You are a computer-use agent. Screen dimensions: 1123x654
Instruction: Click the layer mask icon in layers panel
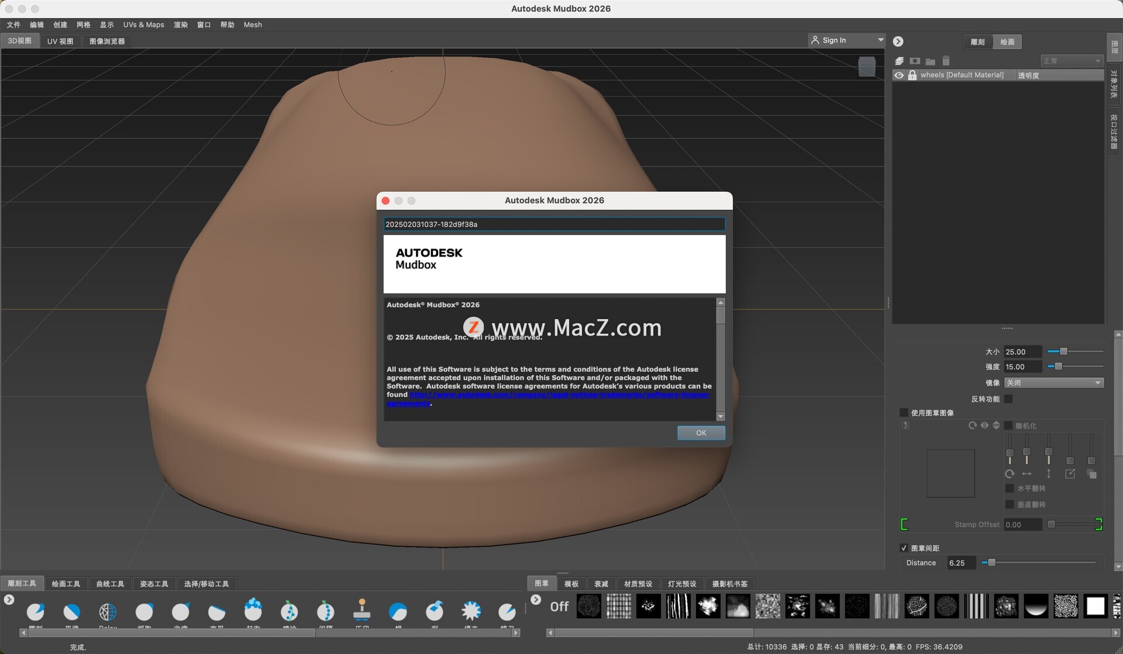pos(915,61)
